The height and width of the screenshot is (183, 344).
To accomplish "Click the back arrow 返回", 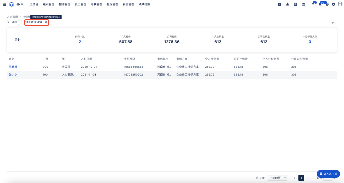I will coord(12,22).
